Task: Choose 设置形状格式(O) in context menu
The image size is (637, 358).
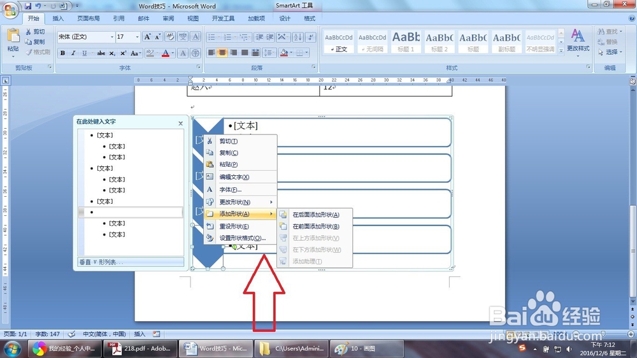Action: point(240,238)
